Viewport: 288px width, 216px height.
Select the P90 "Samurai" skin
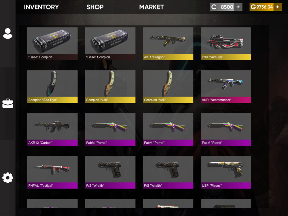pos(226,44)
